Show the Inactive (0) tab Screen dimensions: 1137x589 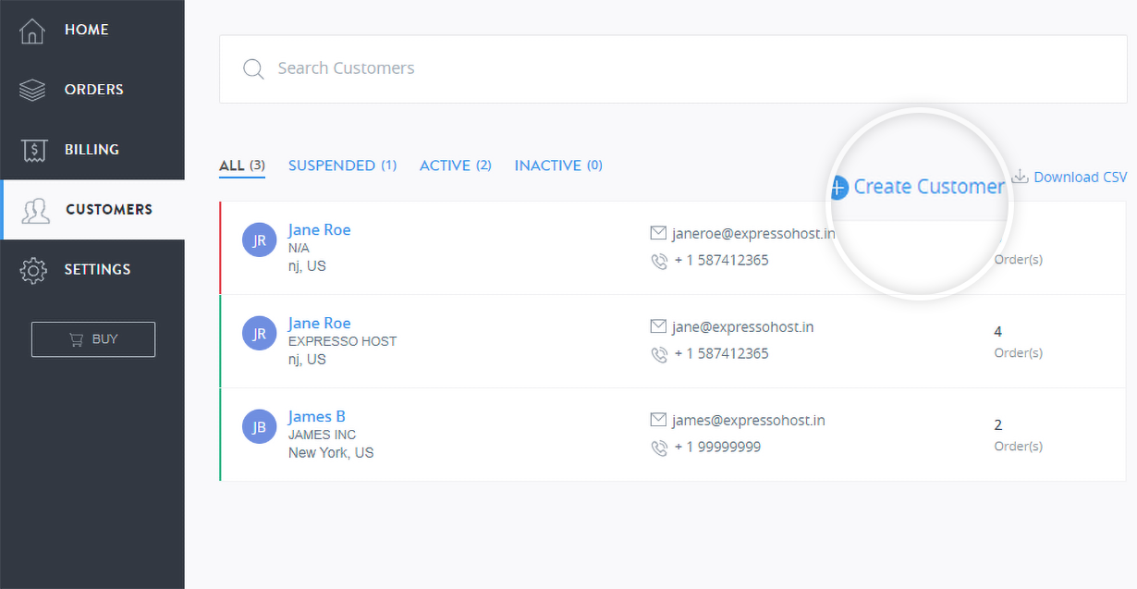(558, 166)
